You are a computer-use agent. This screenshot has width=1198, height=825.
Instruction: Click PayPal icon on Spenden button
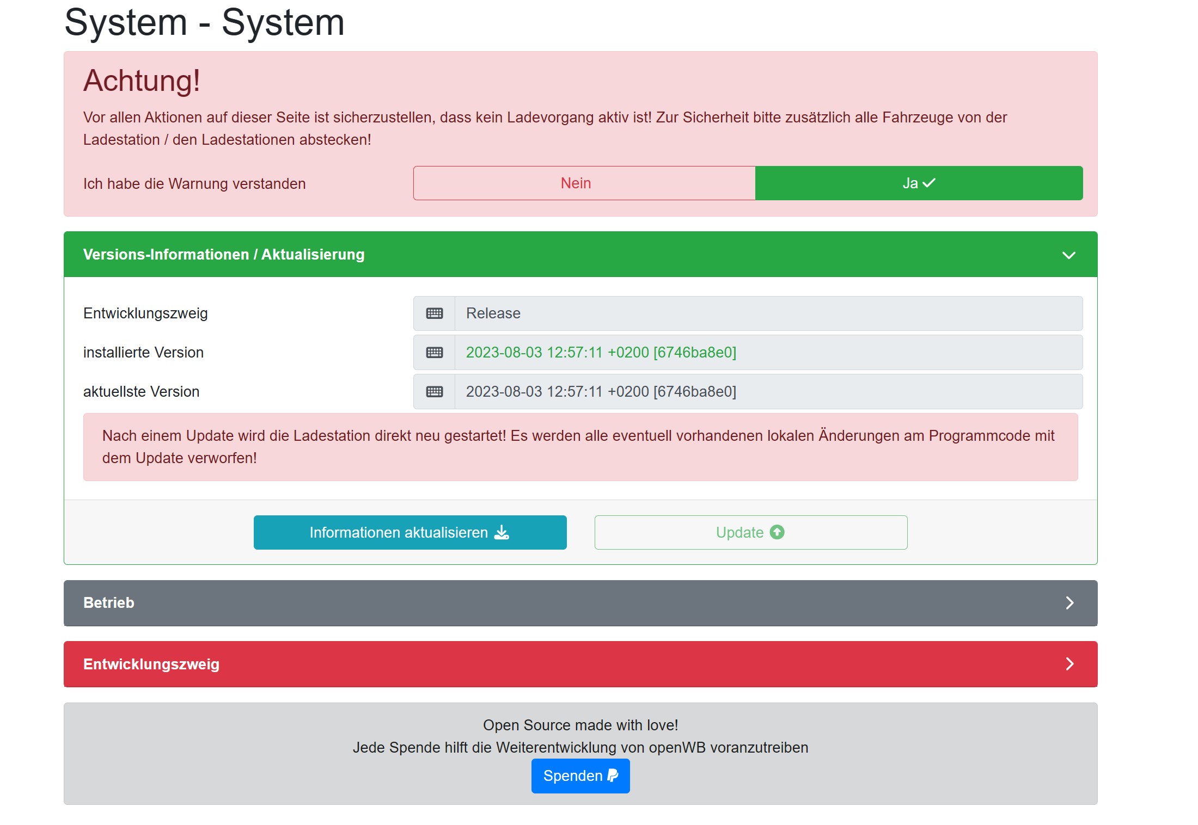tap(613, 775)
